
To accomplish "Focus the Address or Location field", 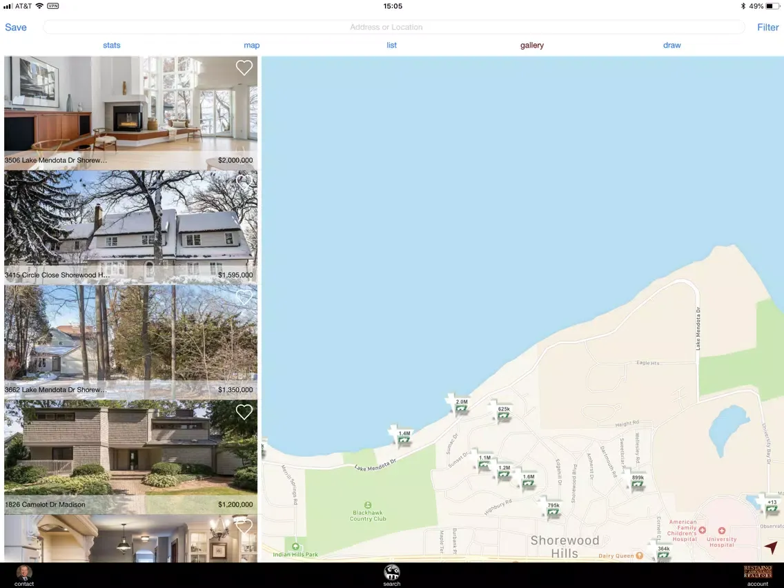I will pyautogui.click(x=394, y=27).
